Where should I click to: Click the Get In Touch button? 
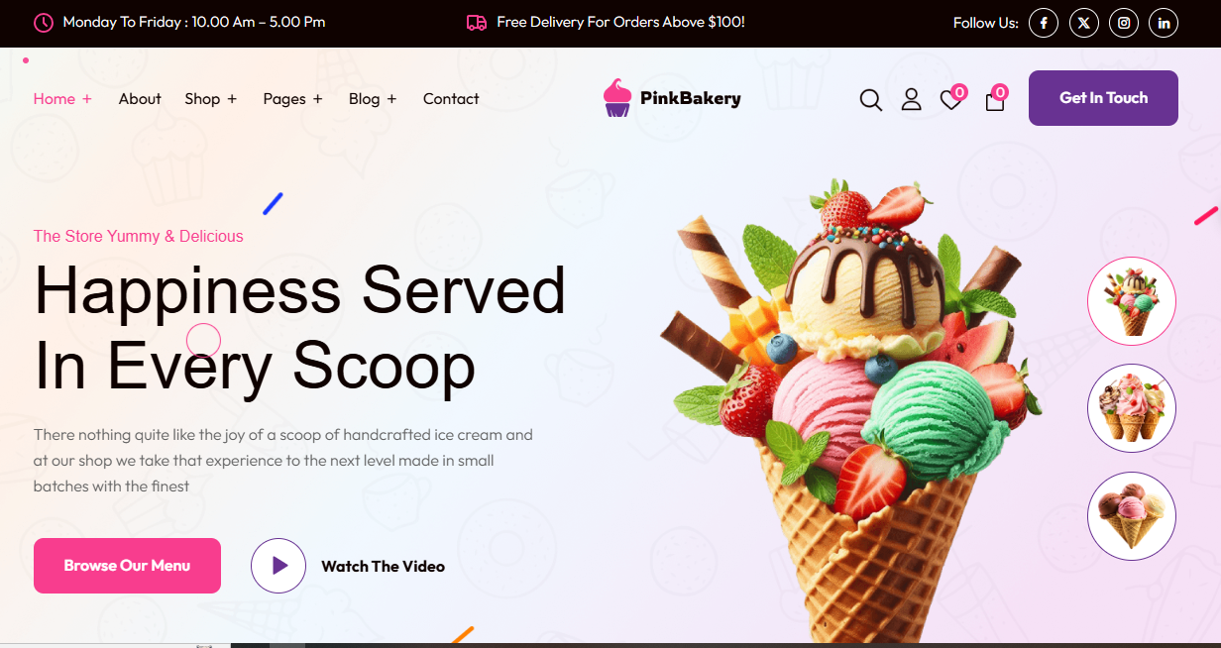pyautogui.click(x=1103, y=98)
